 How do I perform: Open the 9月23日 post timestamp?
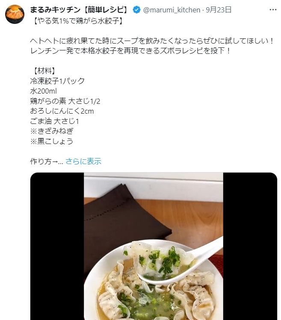pos(219,10)
